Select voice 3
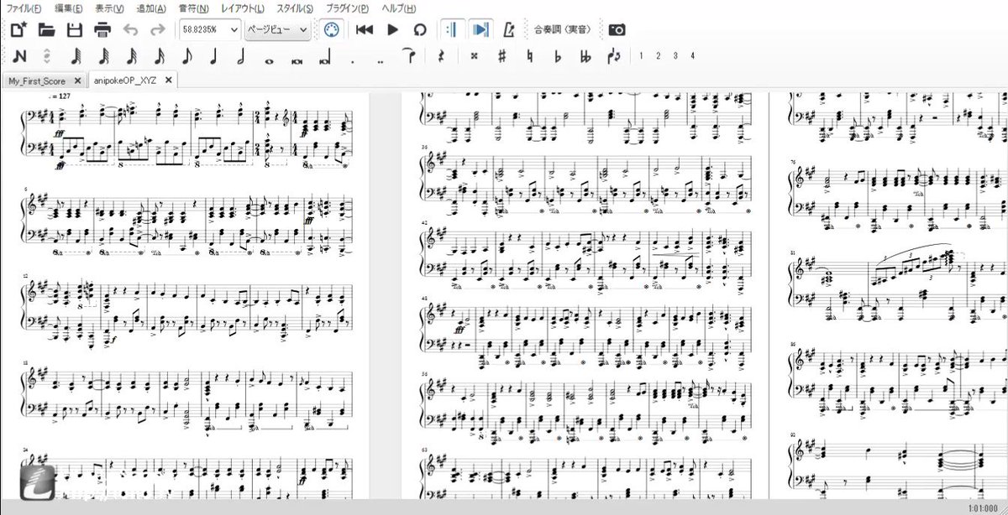The height and width of the screenshot is (515, 1008). 675,57
